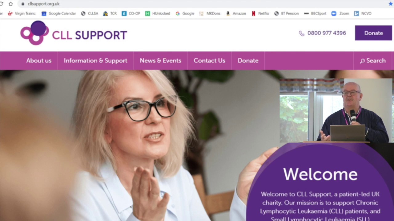The image size is (394, 221).
Task: Click the bookmark star icon
Action: point(391,4)
